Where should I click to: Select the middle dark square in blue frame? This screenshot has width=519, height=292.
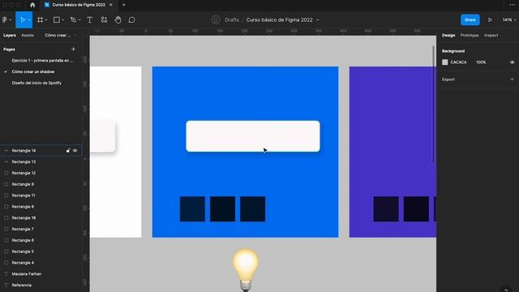click(222, 209)
